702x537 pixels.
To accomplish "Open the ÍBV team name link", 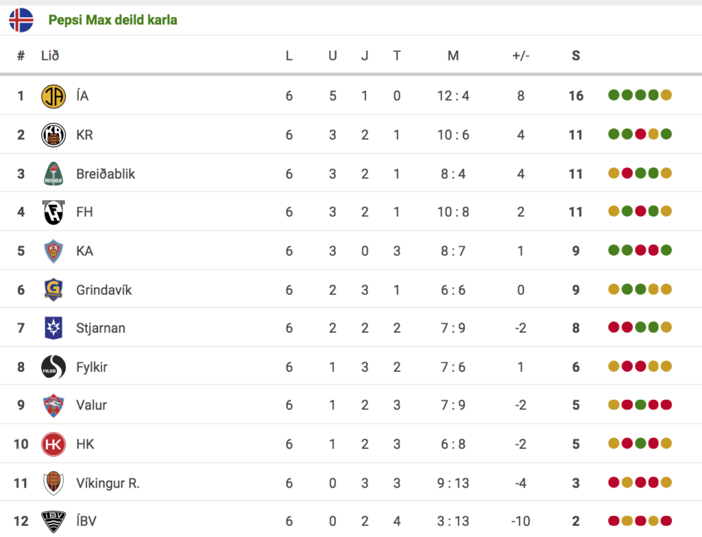I will coord(86,521).
